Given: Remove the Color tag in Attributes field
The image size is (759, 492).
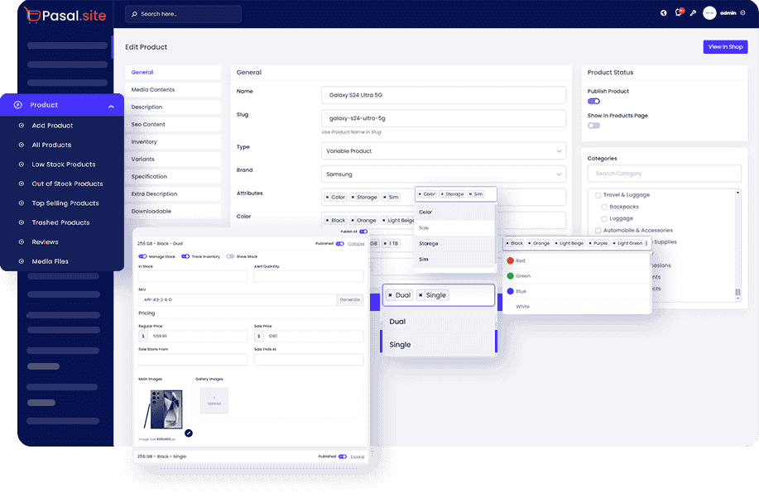Looking at the screenshot, I should click(x=327, y=198).
